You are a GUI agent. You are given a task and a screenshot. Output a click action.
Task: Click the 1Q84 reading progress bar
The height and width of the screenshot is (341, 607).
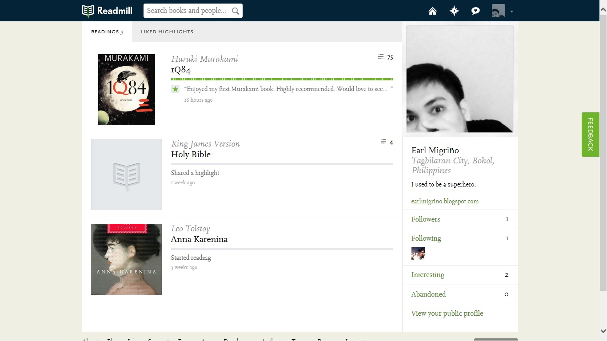pyautogui.click(x=282, y=79)
